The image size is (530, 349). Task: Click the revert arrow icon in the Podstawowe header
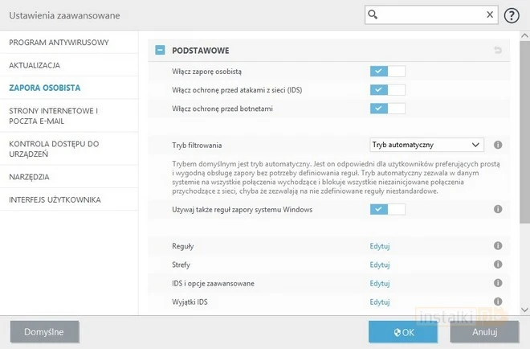pos(498,51)
